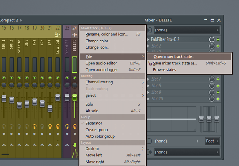Toggle FX enable icon on SDfil1 track
Image resolution: width=239 pixels, height=166 pixels.
pyautogui.click(x=4, y=126)
